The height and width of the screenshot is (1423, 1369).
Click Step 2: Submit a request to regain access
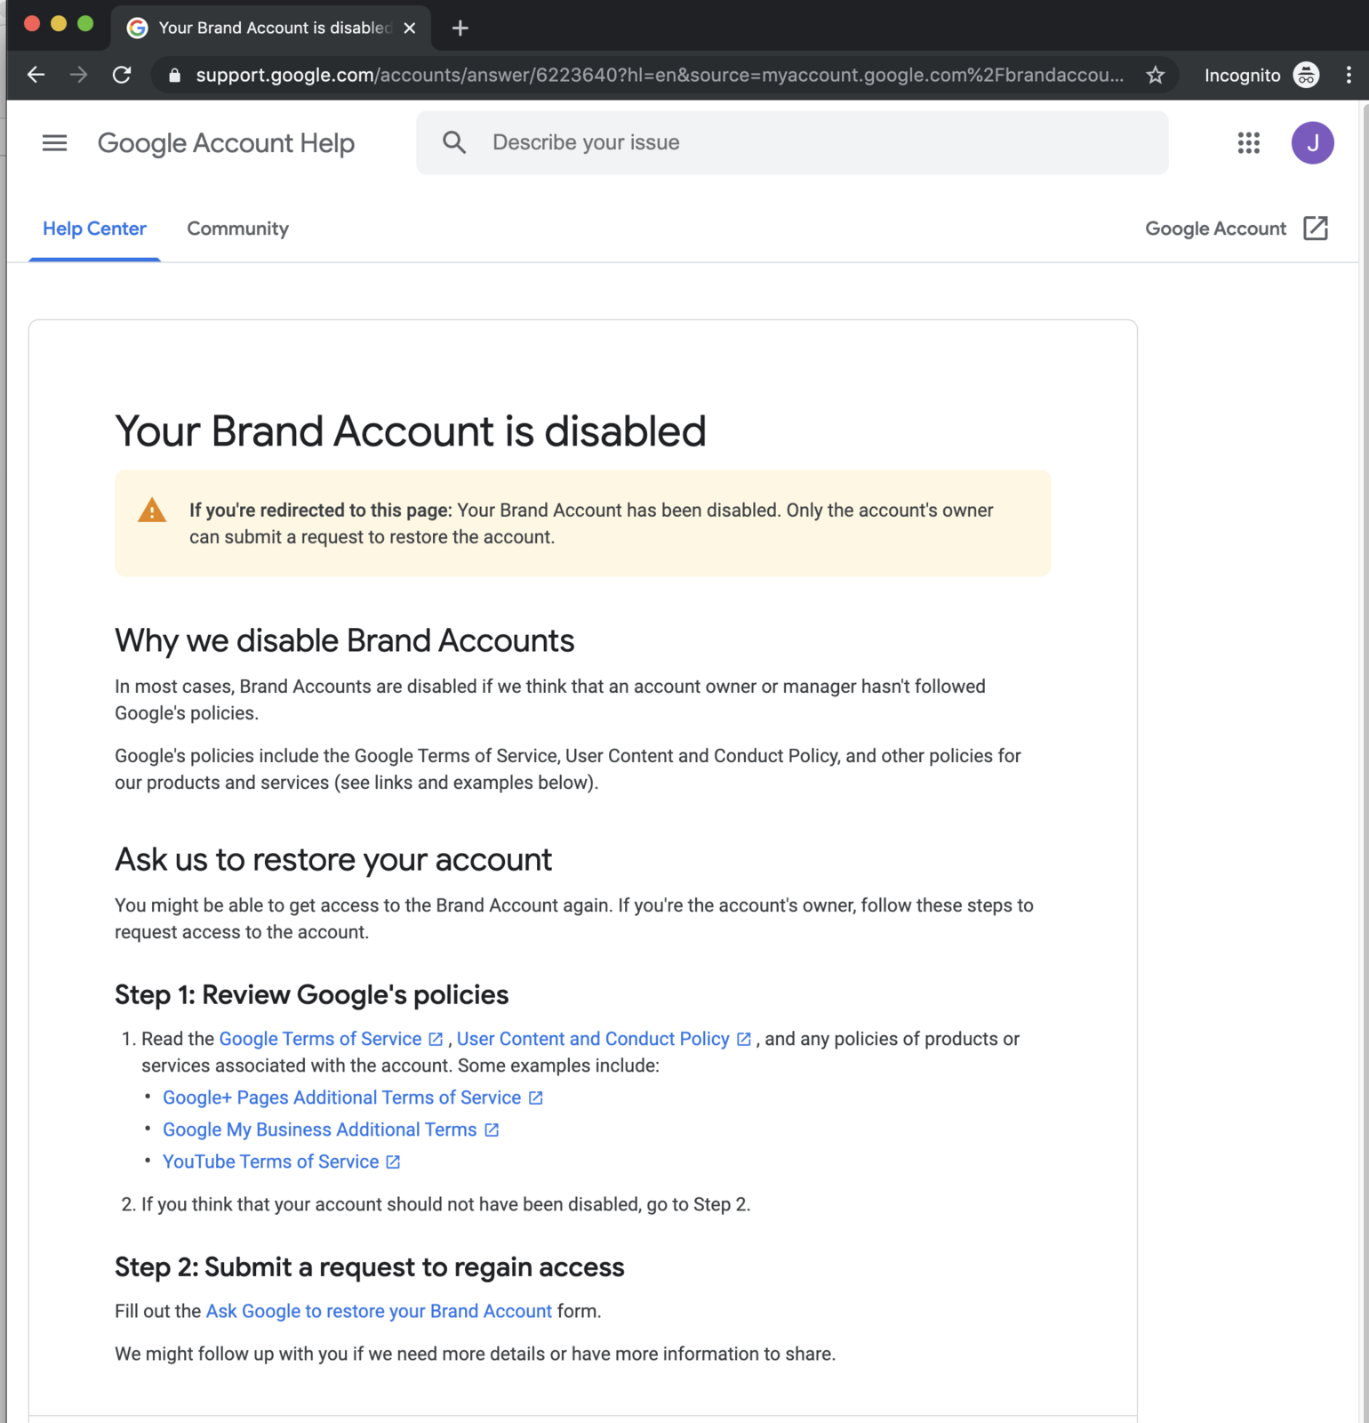click(369, 1266)
